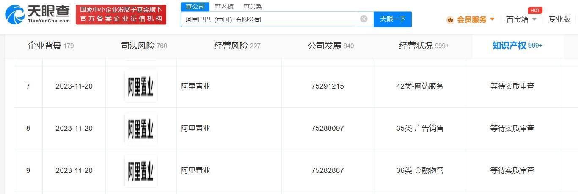Expand the 百宝箱 dropdown menu
This screenshot has height=194, width=578.
pyautogui.click(x=534, y=19)
